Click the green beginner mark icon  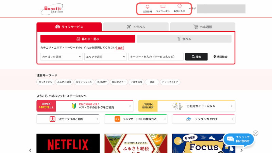click(x=74, y=106)
